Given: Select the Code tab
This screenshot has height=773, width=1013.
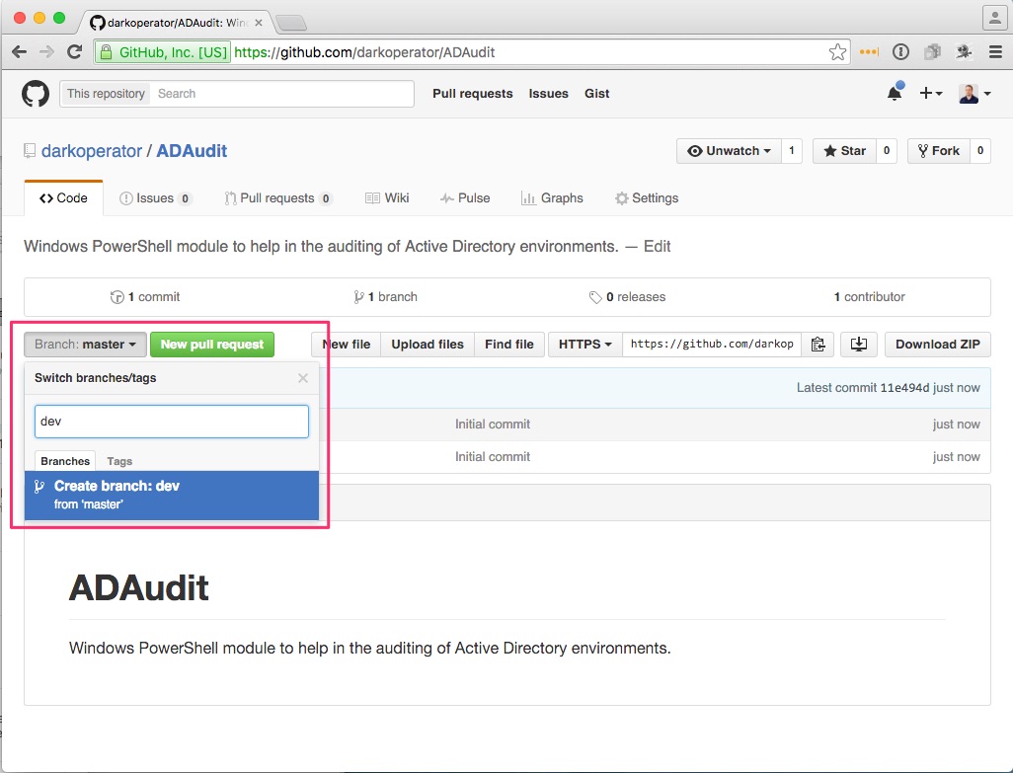Looking at the screenshot, I should coord(63,198).
